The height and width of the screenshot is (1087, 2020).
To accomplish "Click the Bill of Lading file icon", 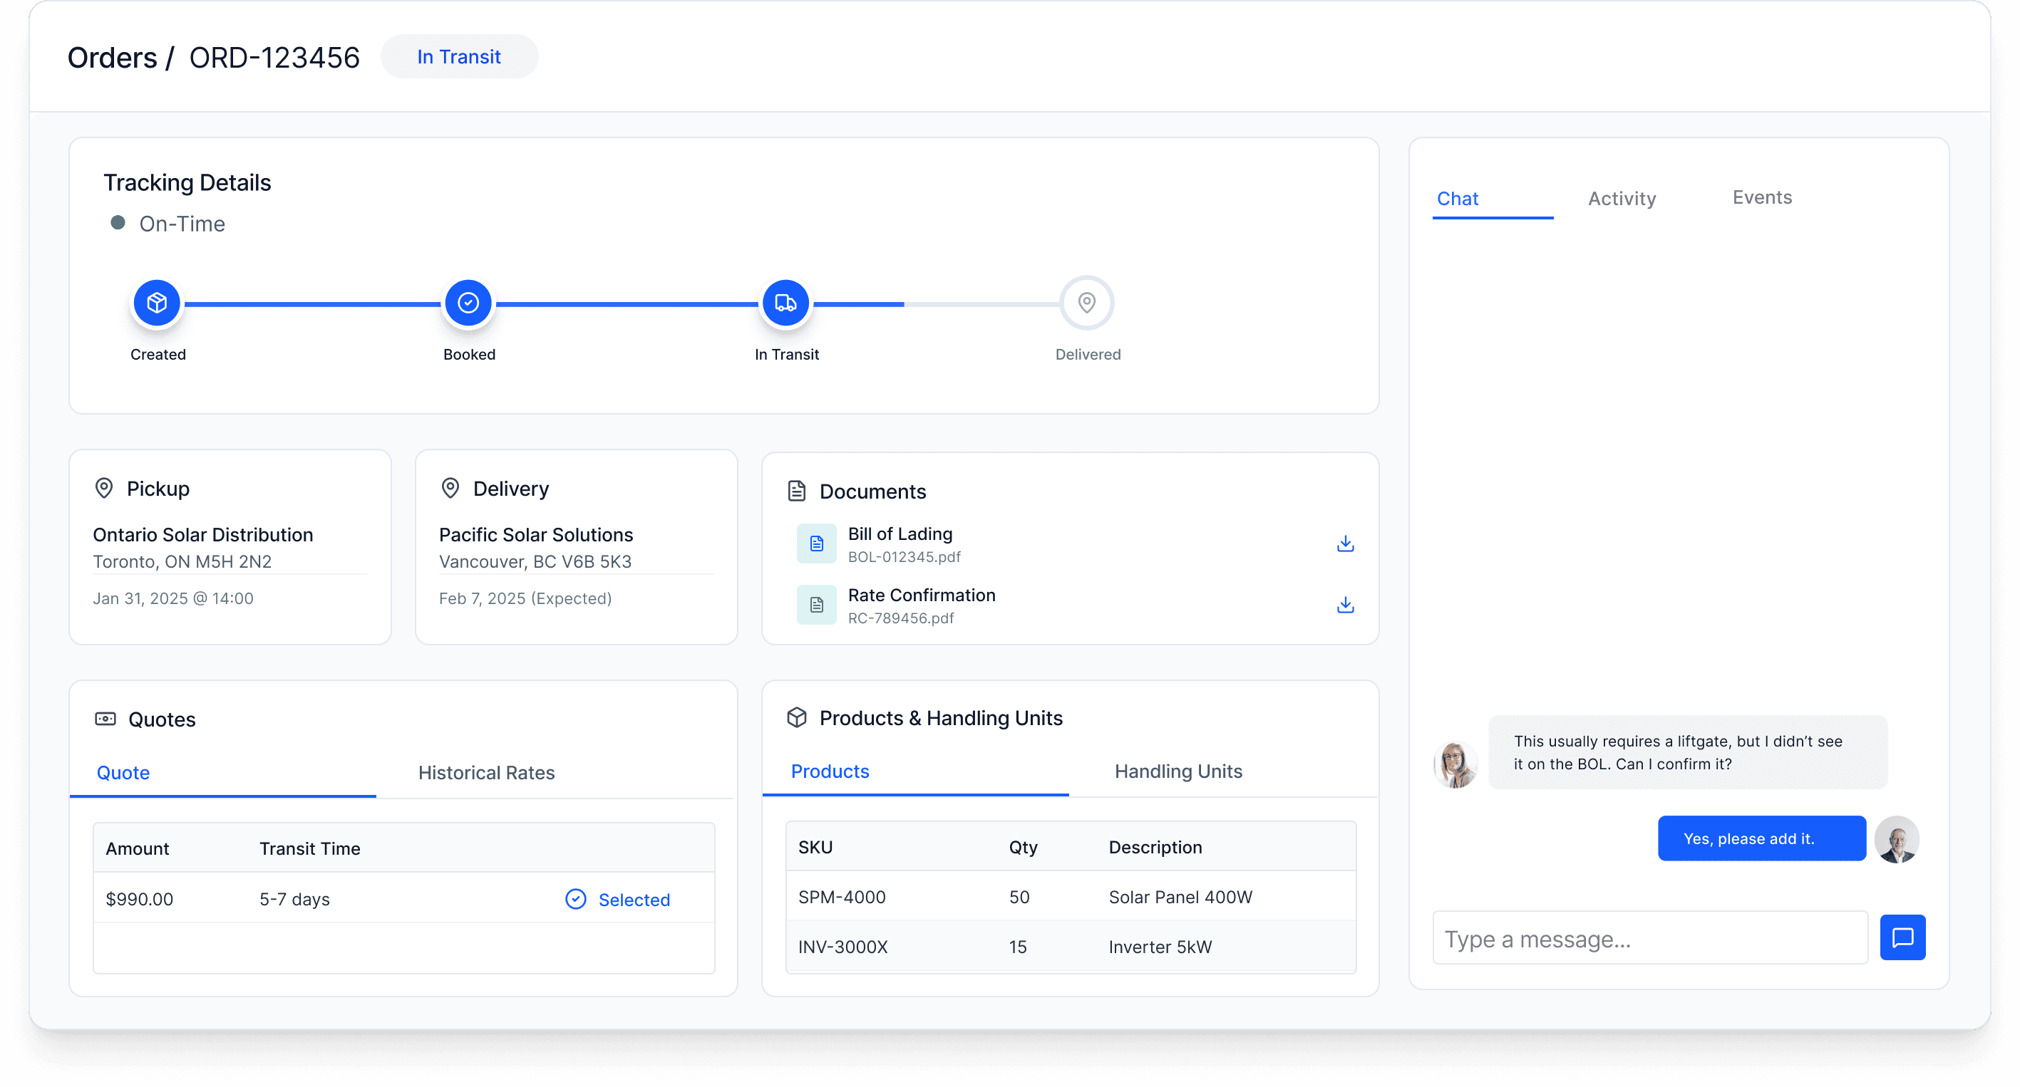I will tap(816, 544).
